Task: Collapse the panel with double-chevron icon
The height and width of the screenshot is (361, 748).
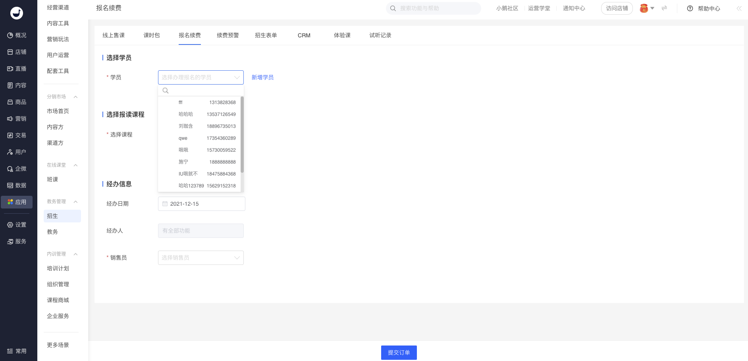Action: pos(739,8)
